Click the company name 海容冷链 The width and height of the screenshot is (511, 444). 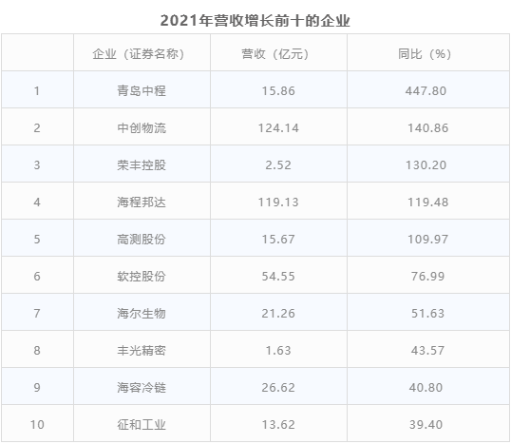[x=142, y=388]
